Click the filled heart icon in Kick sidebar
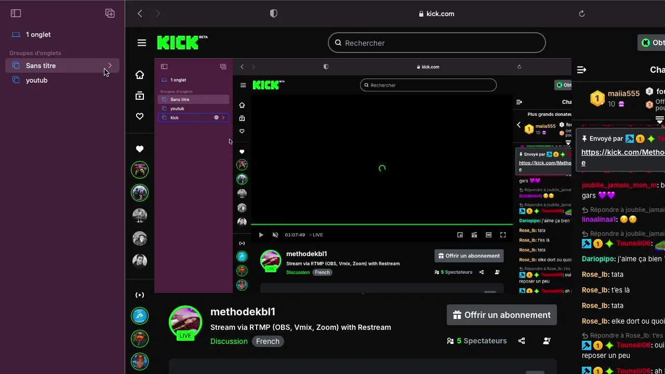 tap(140, 149)
